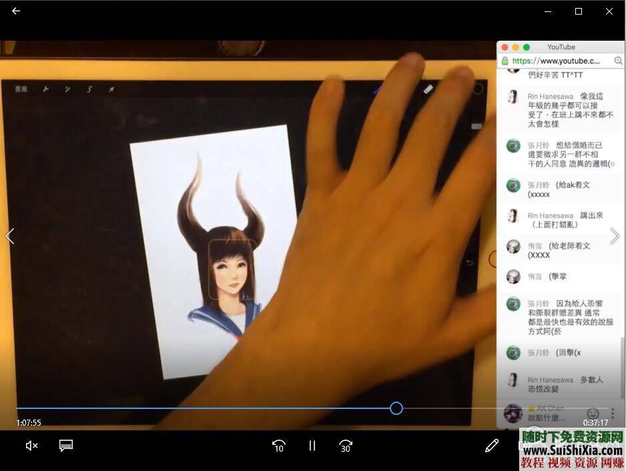
Task: Skip back 10 seconds
Action: (x=279, y=446)
